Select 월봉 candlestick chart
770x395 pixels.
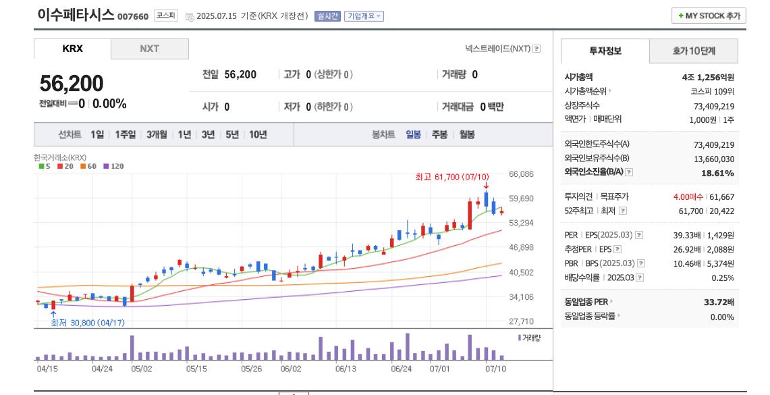[x=467, y=134]
